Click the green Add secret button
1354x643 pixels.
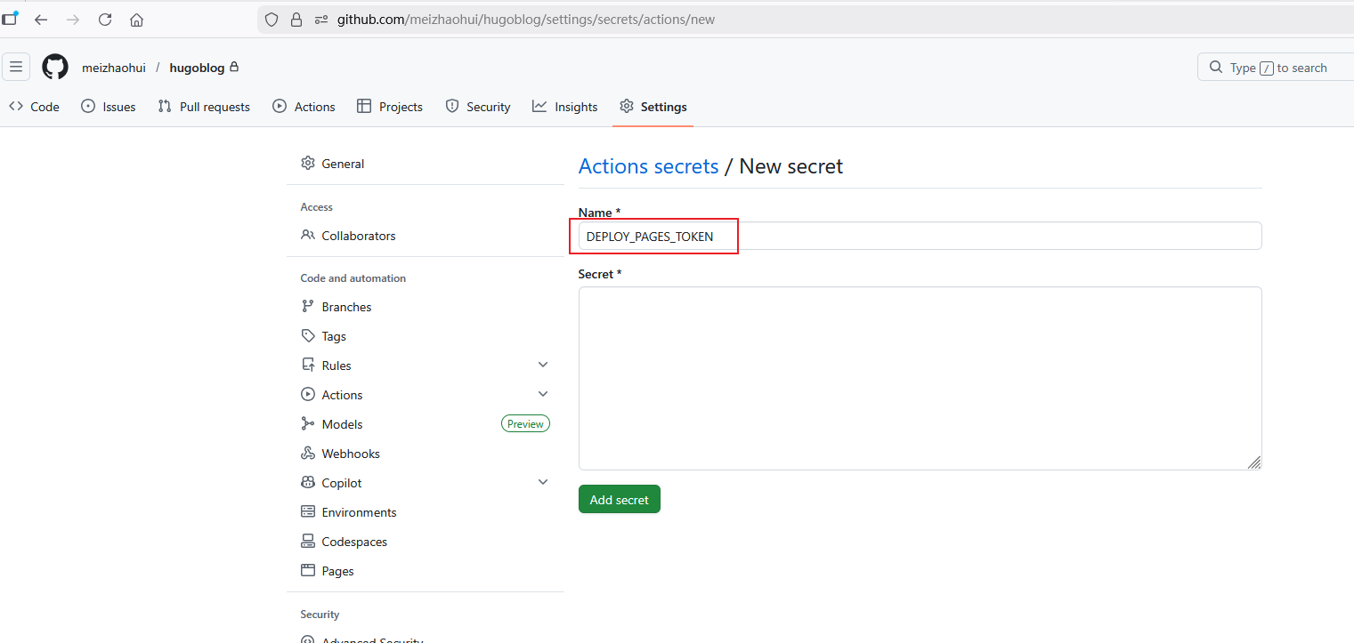pyautogui.click(x=619, y=500)
